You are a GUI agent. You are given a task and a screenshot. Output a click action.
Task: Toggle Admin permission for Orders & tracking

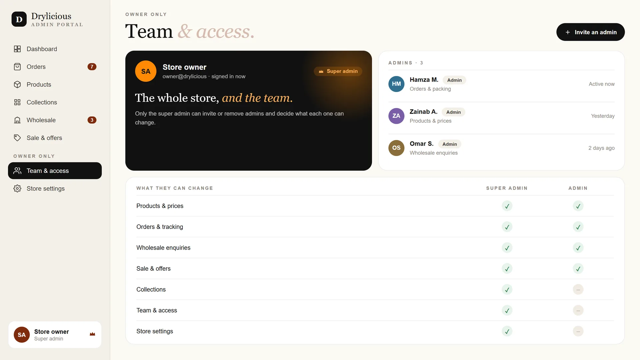[x=578, y=227]
